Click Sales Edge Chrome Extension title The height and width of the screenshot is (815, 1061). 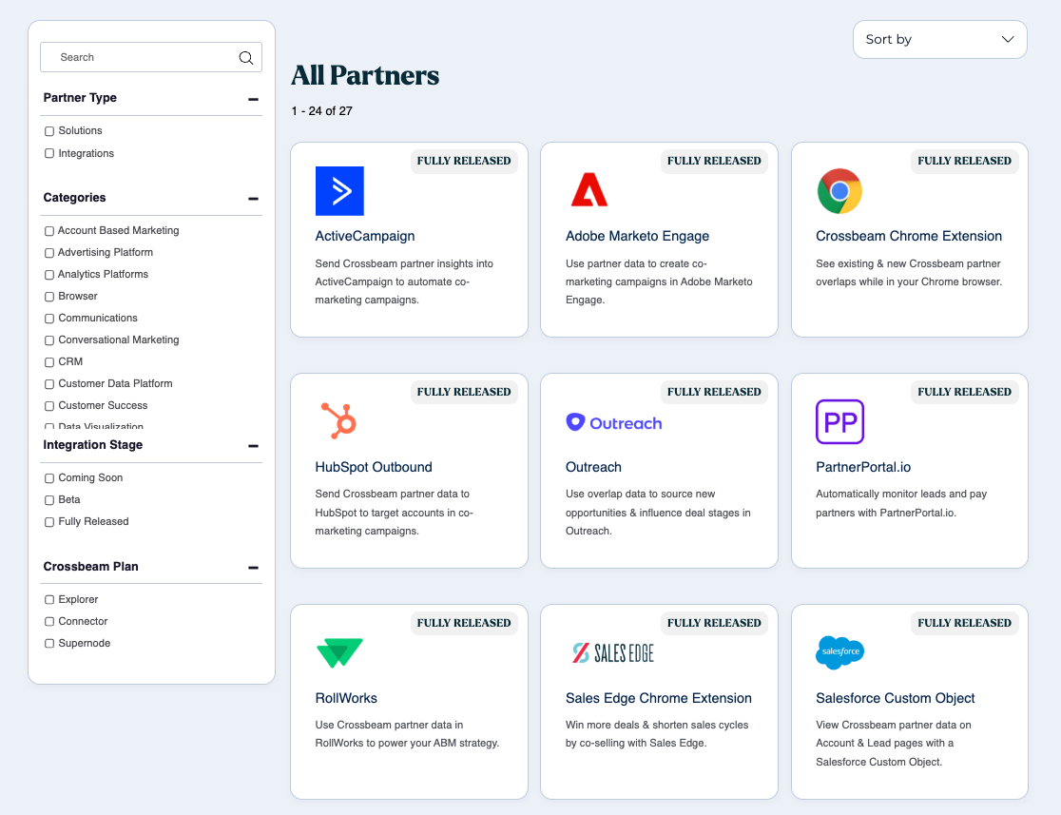coord(659,698)
